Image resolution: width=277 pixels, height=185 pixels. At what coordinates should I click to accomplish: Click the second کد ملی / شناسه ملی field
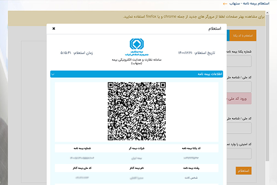click(239, 128)
